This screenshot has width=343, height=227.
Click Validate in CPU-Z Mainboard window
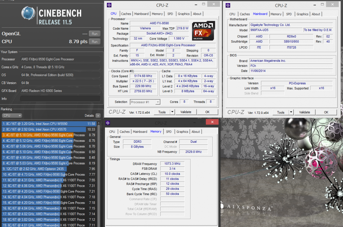305,113
